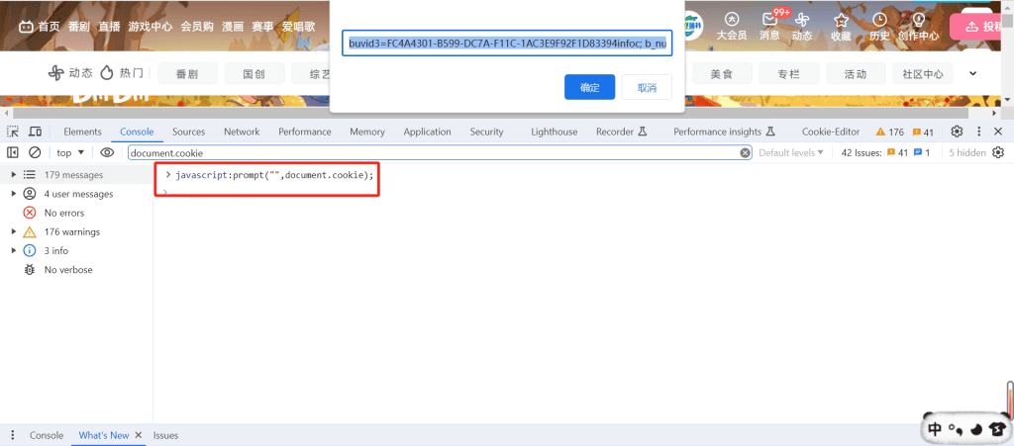The width and height of the screenshot is (1014, 446).
Task: Switch to the Application tab
Action: (x=427, y=132)
